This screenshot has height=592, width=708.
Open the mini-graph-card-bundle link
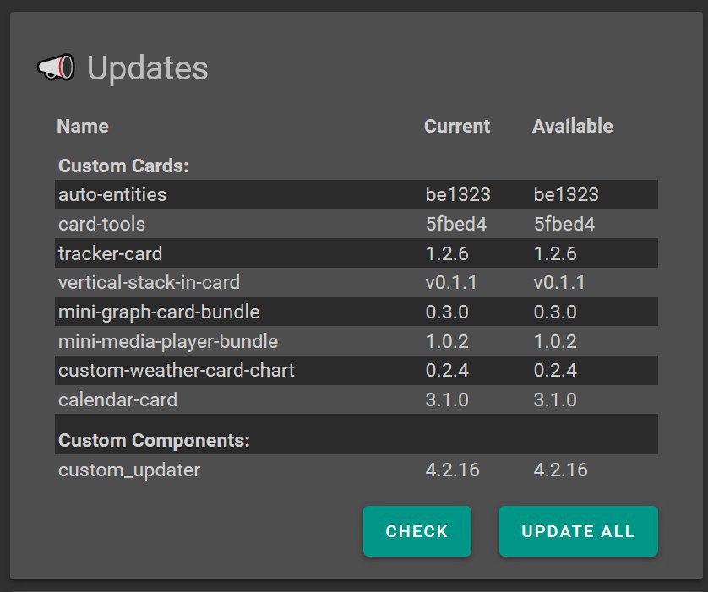159,312
